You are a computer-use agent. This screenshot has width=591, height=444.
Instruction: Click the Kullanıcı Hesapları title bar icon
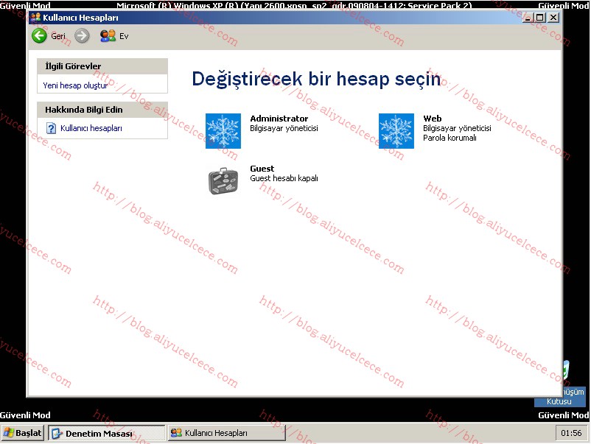[x=36, y=18]
